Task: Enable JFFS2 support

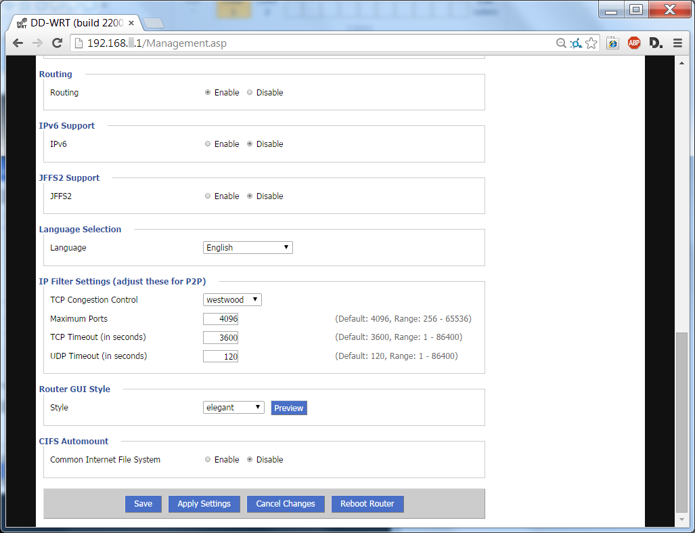Action: (x=208, y=196)
